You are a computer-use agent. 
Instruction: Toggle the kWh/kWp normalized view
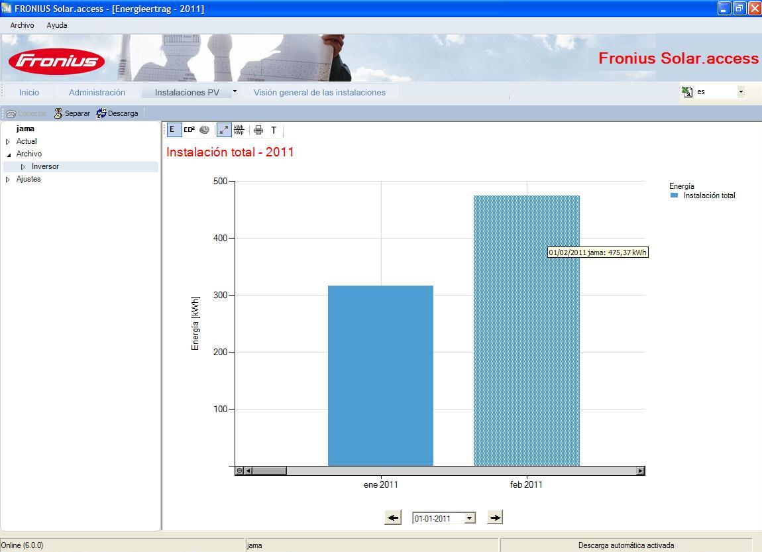[239, 130]
